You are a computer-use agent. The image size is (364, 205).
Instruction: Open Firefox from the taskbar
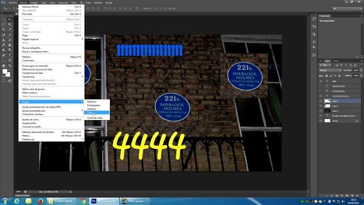click(x=40, y=201)
